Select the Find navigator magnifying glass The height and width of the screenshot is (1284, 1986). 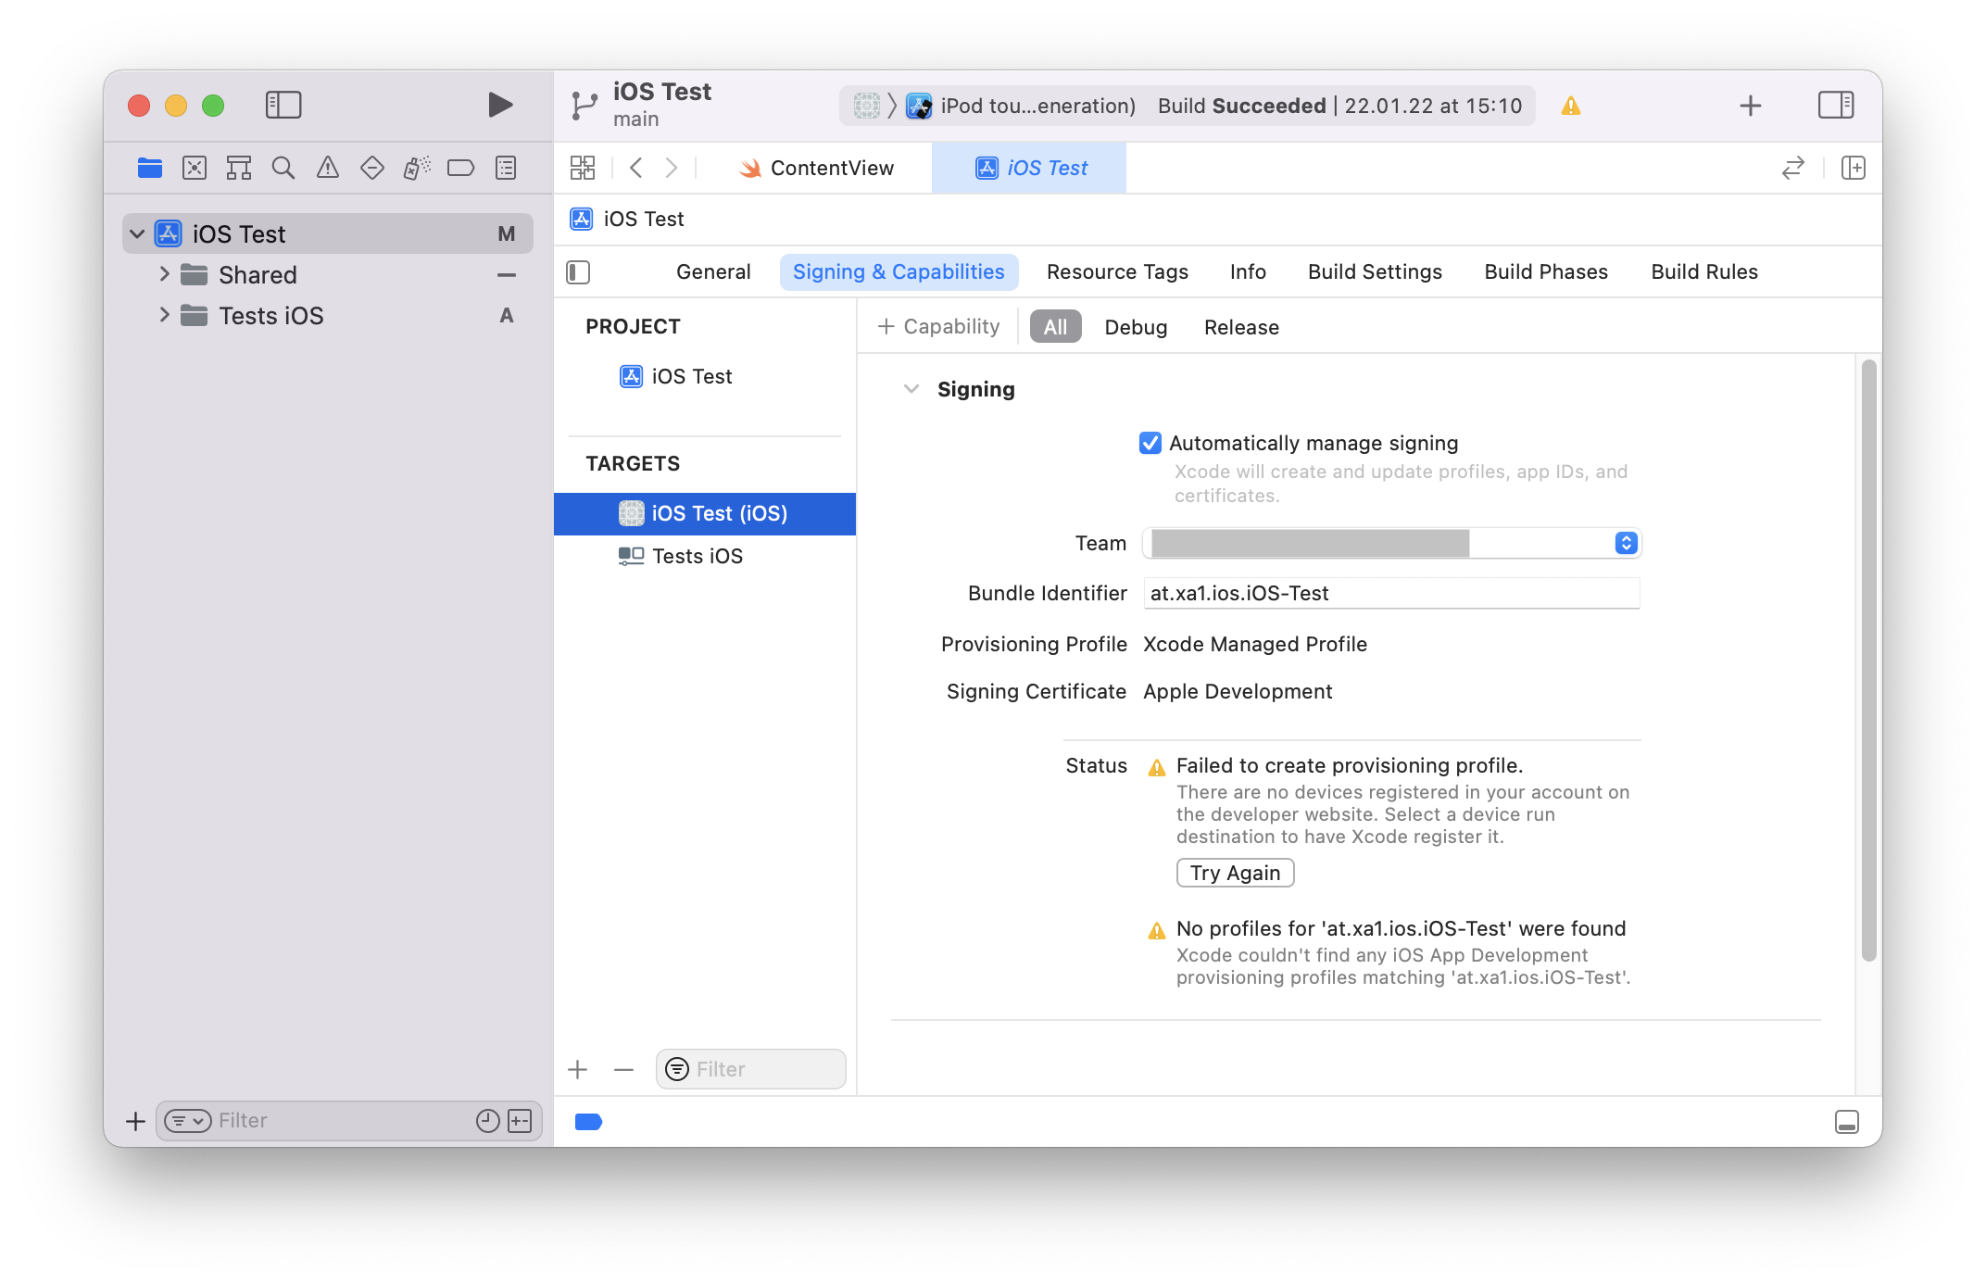[283, 168]
